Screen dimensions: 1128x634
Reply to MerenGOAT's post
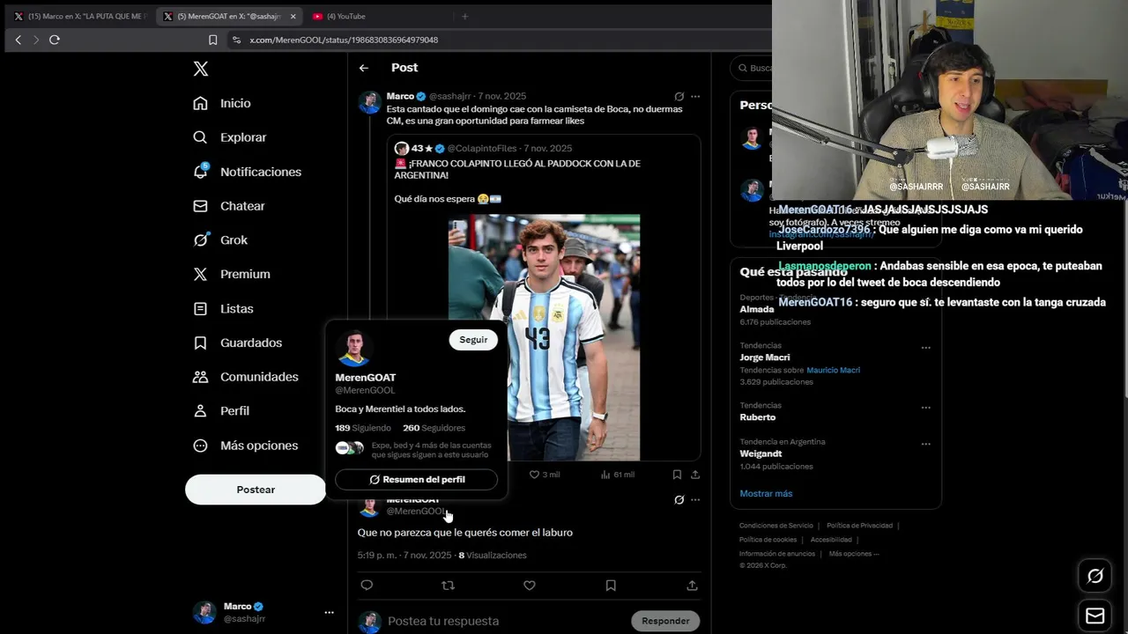(367, 585)
